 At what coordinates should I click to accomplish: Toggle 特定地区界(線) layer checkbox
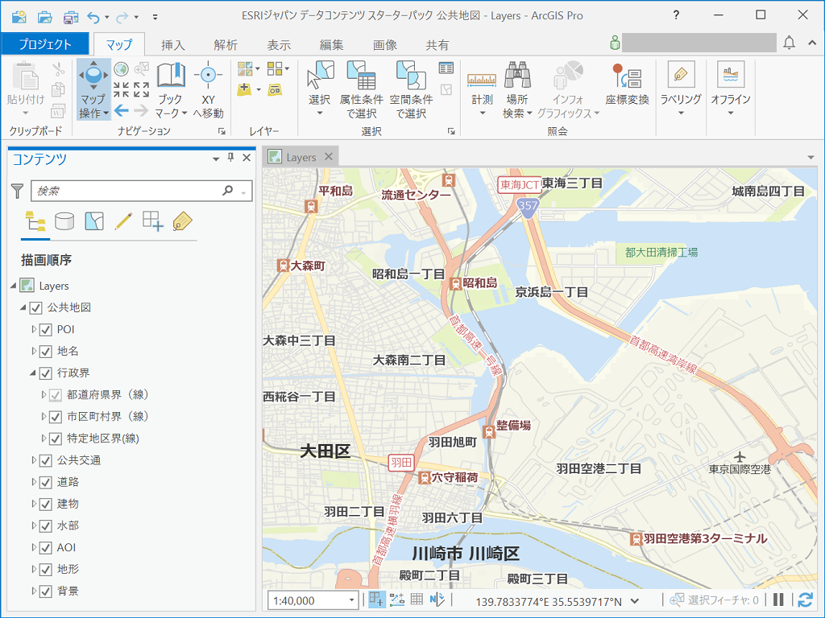click(x=56, y=439)
